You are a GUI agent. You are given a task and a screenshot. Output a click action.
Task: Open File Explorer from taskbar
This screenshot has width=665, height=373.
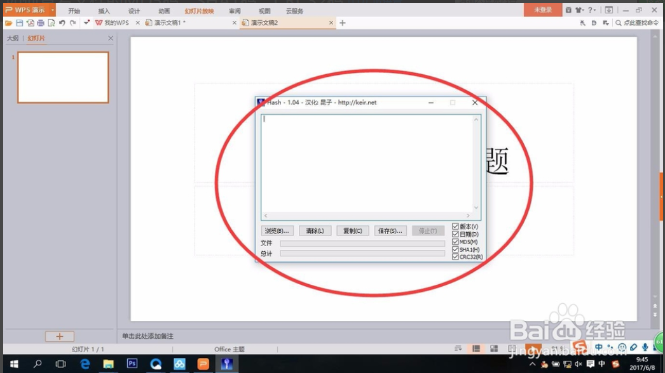click(109, 363)
